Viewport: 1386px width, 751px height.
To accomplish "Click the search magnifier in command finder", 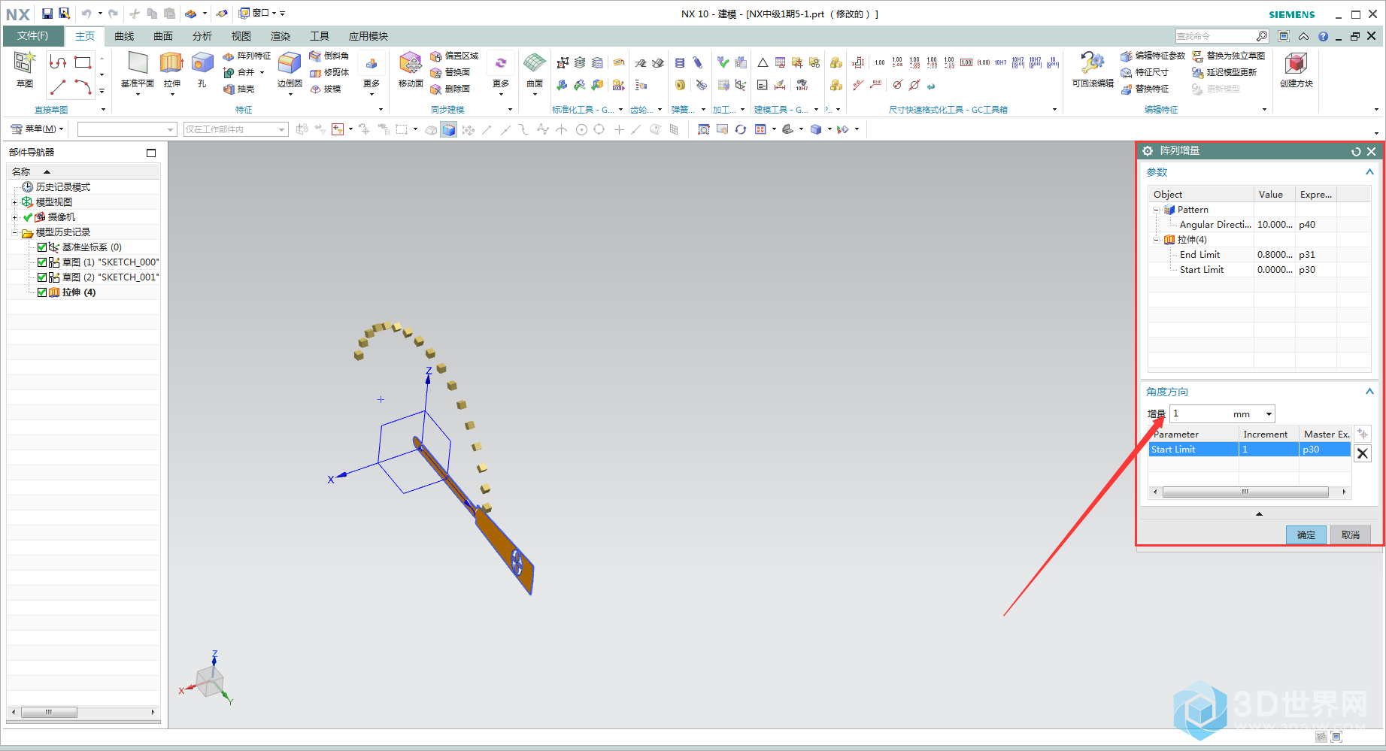I will pyautogui.click(x=1262, y=36).
